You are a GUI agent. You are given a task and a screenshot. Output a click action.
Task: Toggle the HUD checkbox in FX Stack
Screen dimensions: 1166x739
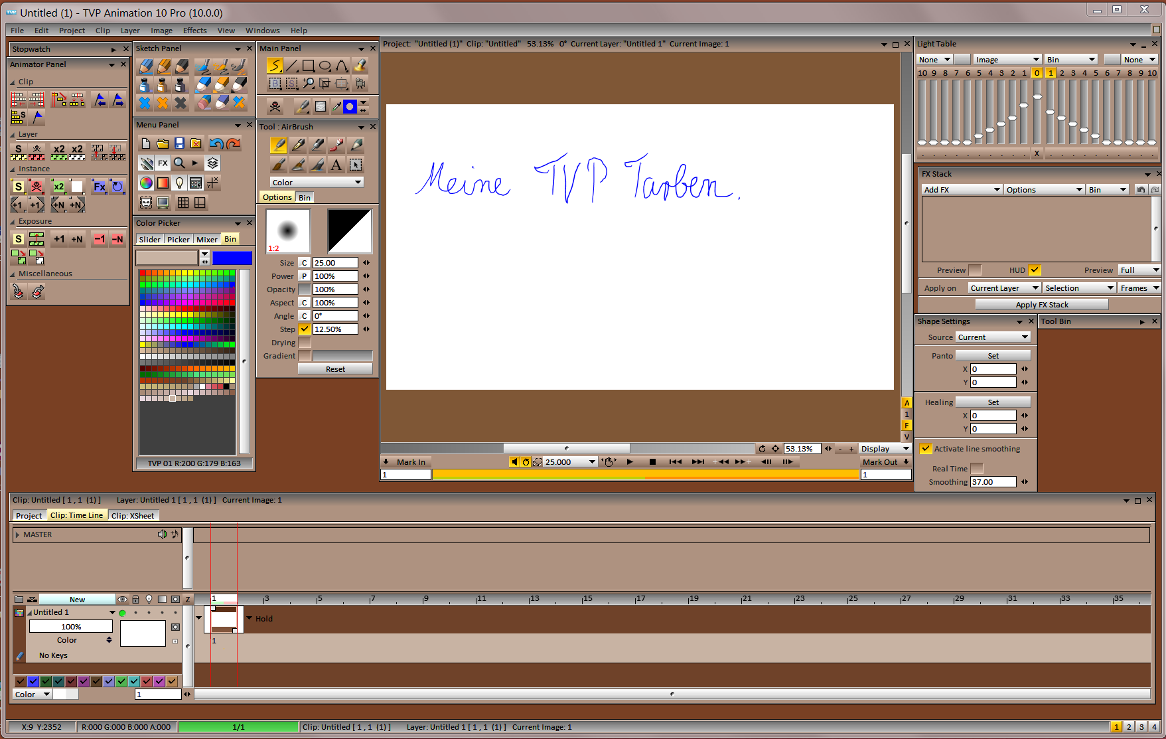pos(1035,270)
